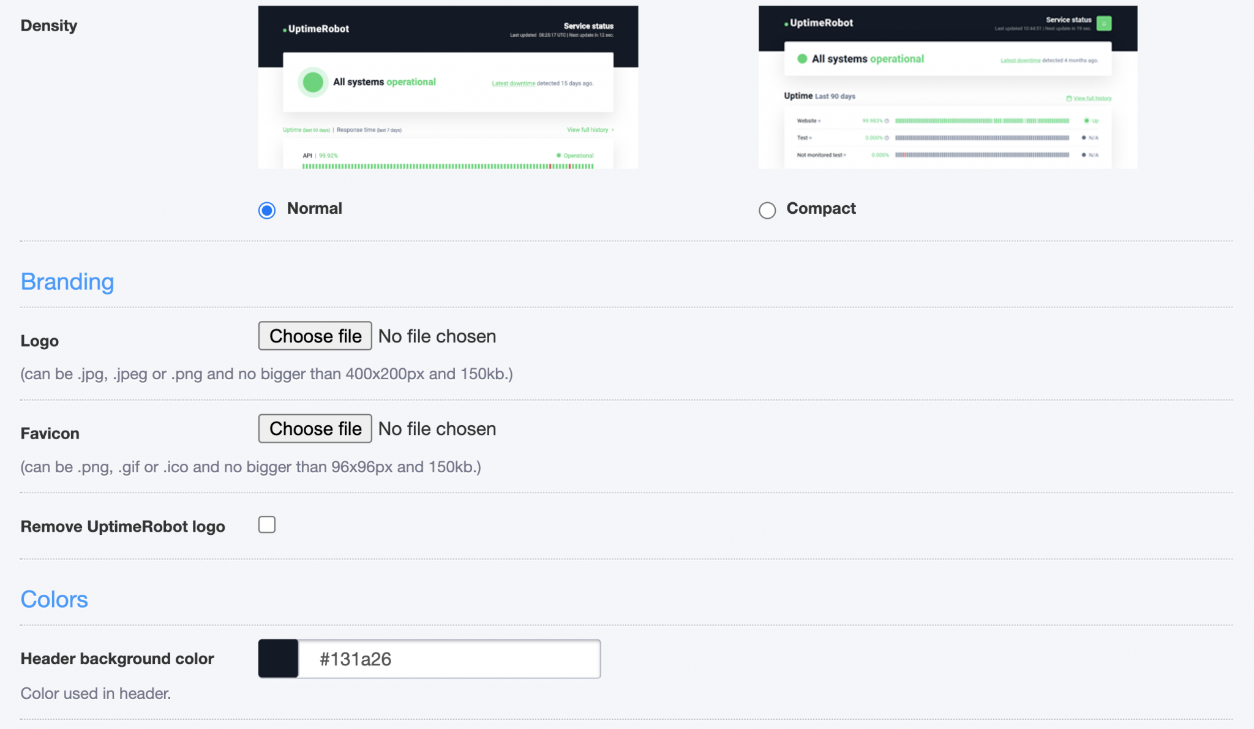Switch to Uptime (last 90 days) tab
The image size is (1254, 729).
306,129
